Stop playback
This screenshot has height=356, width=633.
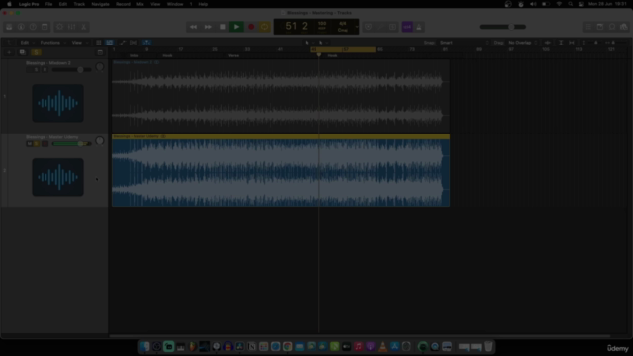(x=222, y=27)
